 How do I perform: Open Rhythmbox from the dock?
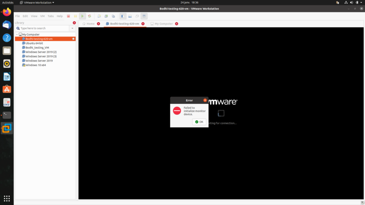pos(7,64)
